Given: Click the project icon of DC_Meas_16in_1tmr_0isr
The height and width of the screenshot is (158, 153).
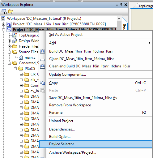Looking at the screenshot, I should (9, 24).
